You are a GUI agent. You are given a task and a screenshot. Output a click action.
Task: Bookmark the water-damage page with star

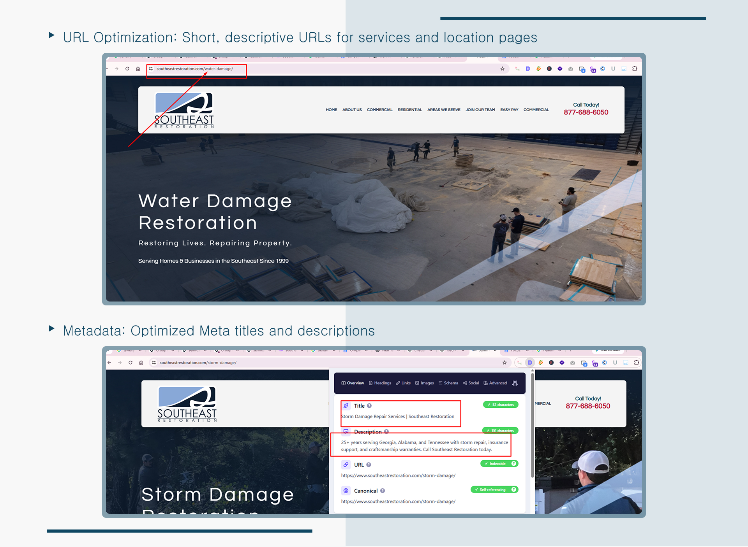tap(503, 69)
